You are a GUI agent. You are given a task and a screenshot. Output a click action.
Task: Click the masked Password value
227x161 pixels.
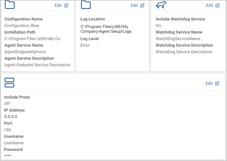[8, 156]
